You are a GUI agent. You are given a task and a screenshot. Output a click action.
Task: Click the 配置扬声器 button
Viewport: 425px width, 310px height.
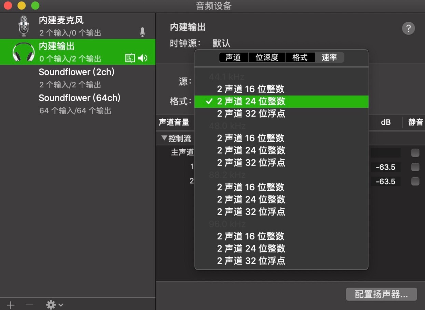pos(381,294)
